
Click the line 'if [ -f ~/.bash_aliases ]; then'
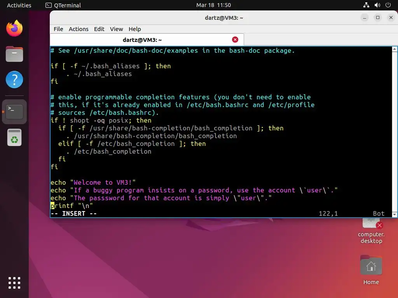pyautogui.click(x=110, y=66)
